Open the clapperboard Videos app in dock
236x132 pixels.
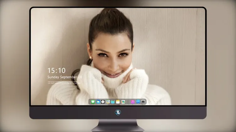(x=113, y=102)
